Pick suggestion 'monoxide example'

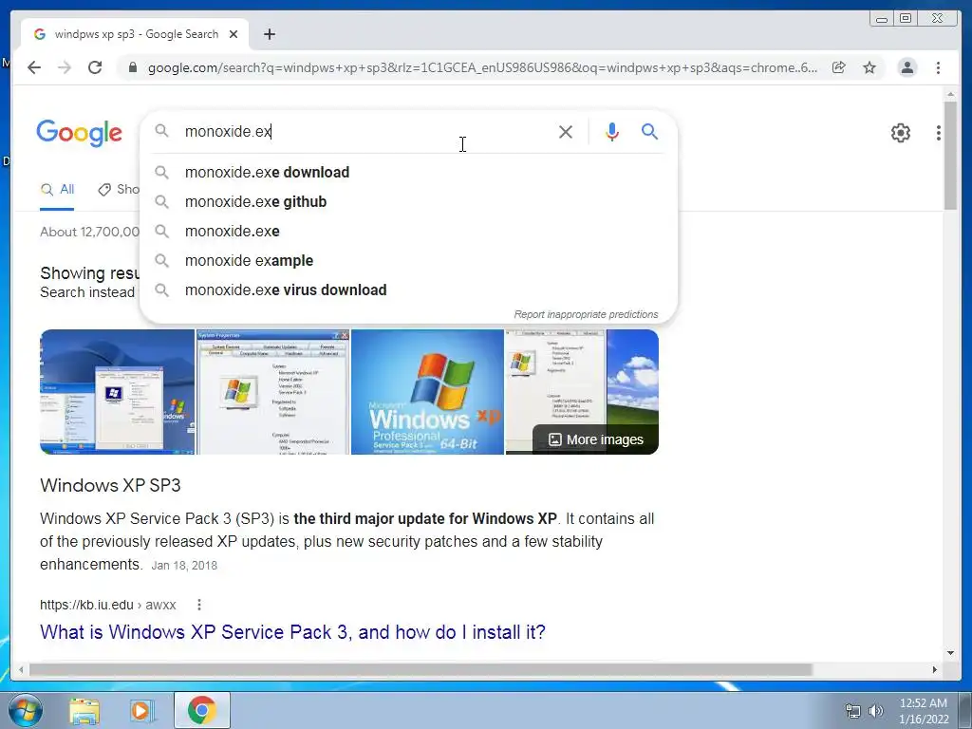[409, 260]
